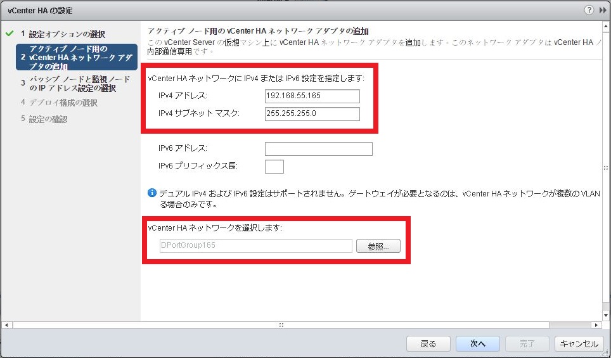Select step 4 デプロイ構成の選択
Image resolution: width=611 pixels, height=358 pixels.
(x=59, y=103)
